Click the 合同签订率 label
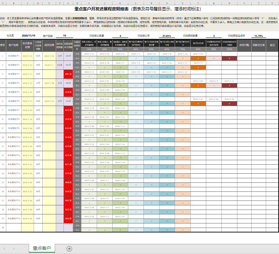 pyautogui.click(x=143, y=36)
